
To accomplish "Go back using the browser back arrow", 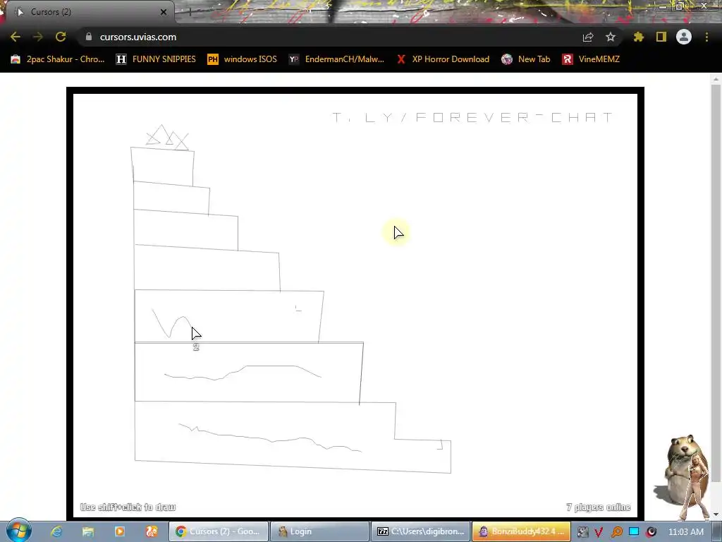I will (x=16, y=37).
